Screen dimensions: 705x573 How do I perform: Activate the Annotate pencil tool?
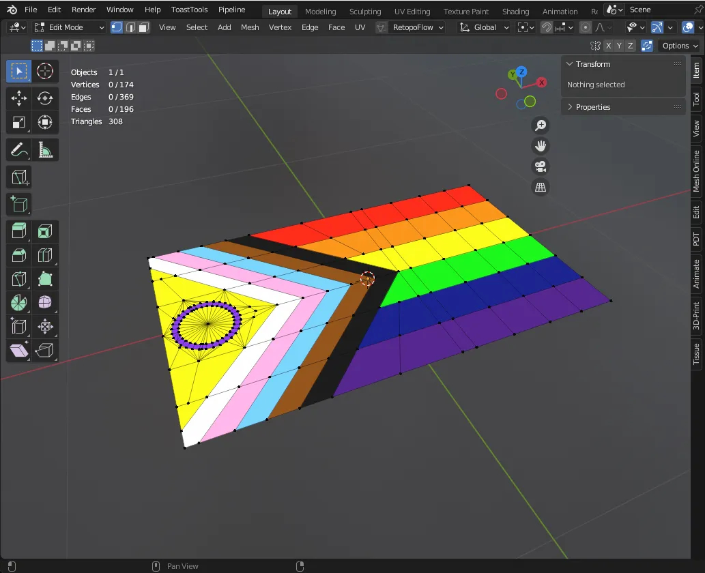click(x=19, y=149)
